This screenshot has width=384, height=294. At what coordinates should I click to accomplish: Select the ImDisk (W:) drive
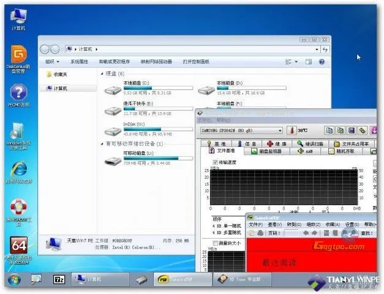pos(148,129)
